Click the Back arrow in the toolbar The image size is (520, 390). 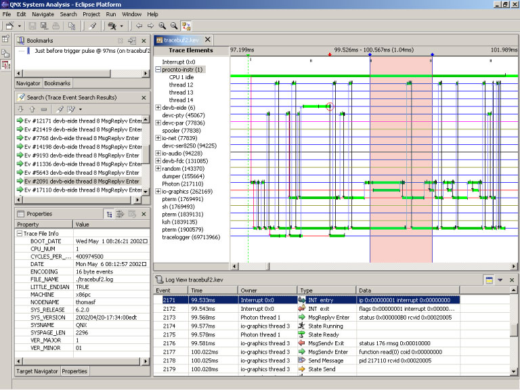coord(140,26)
